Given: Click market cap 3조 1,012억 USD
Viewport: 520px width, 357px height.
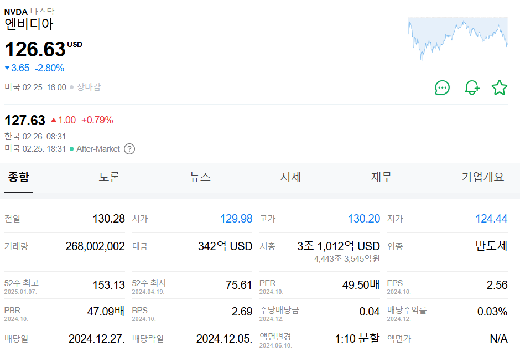Looking at the screenshot, I should point(338,246).
